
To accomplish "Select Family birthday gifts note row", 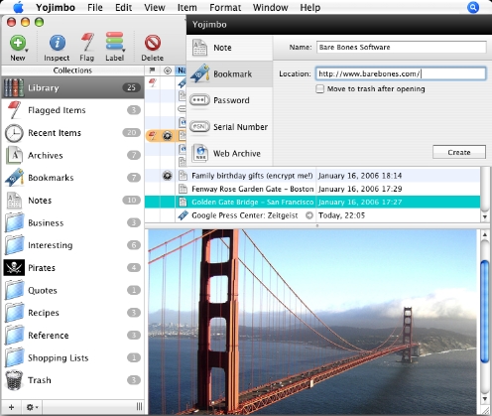I will [312, 176].
